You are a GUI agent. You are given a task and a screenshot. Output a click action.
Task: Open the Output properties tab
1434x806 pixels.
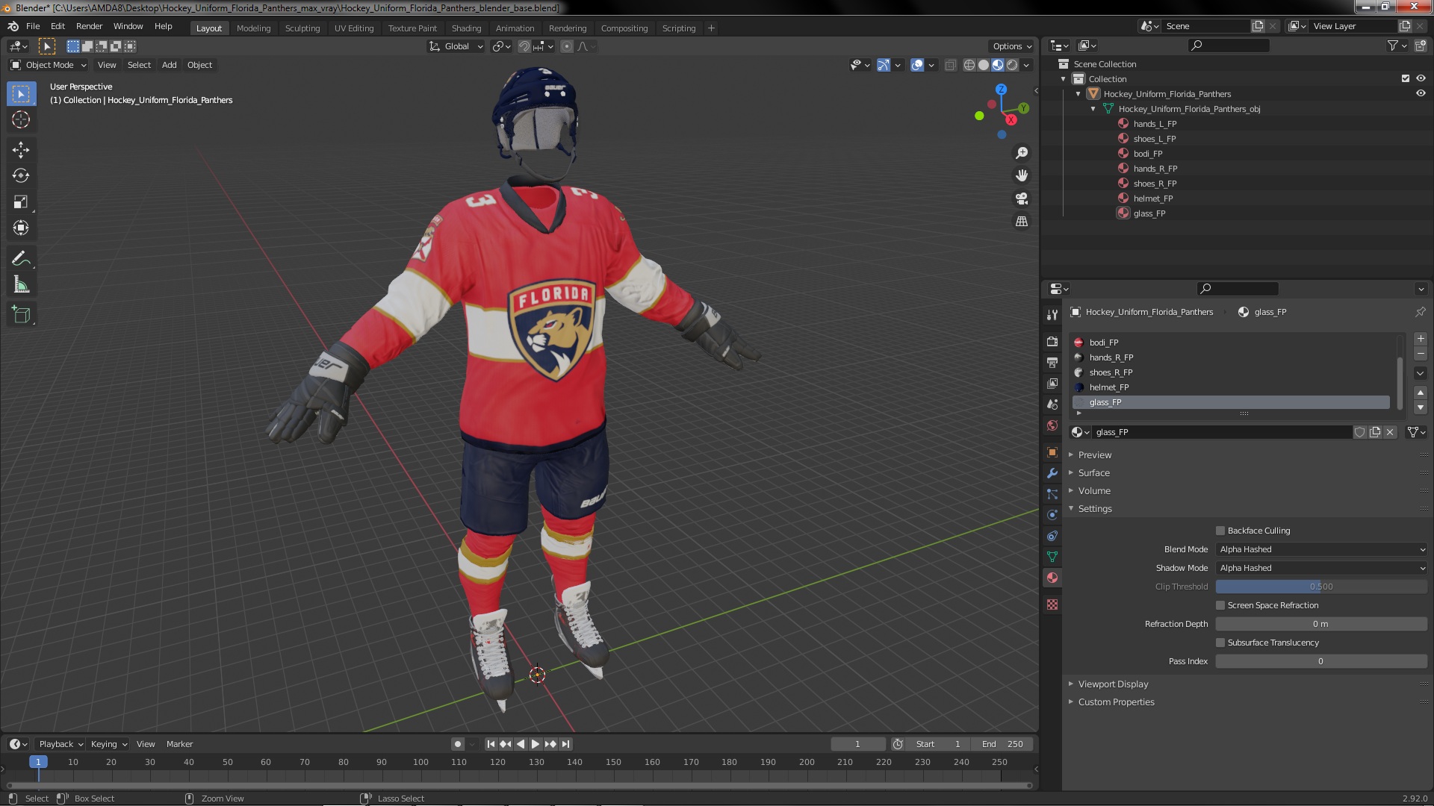pos(1052,363)
